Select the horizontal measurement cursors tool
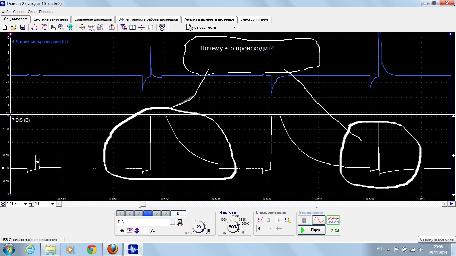The image size is (456, 256). coord(34,28)
